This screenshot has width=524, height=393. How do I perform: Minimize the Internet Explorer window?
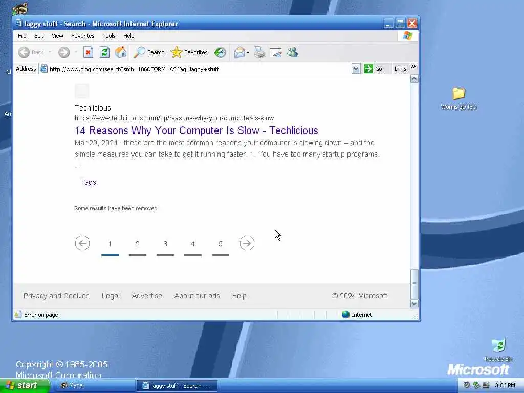[388, 24]
